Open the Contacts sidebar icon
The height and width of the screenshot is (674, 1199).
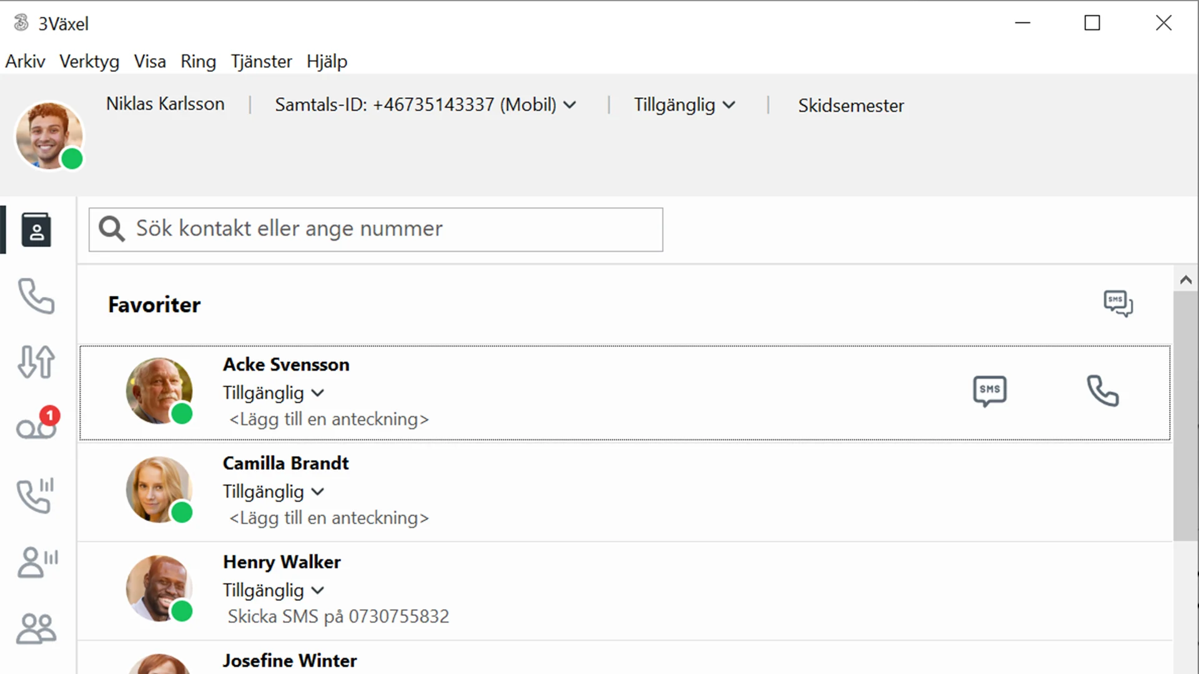pos(36,230)
